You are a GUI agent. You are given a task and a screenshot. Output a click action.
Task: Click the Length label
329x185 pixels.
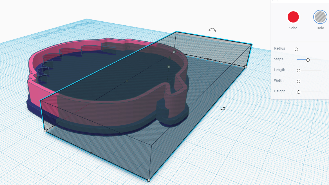pyautogui.click(x=279, y=70)
